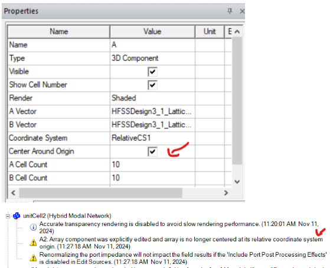Select the 'Coordinate System' property name cell
This screenshot has height=268, width=330.
point(58,138)
